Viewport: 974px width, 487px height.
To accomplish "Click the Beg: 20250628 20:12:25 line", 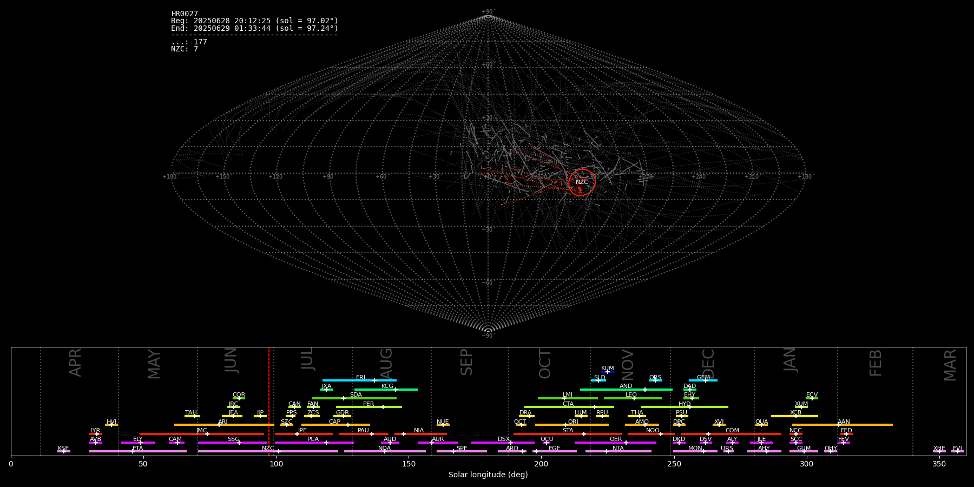I will [254, 21].
